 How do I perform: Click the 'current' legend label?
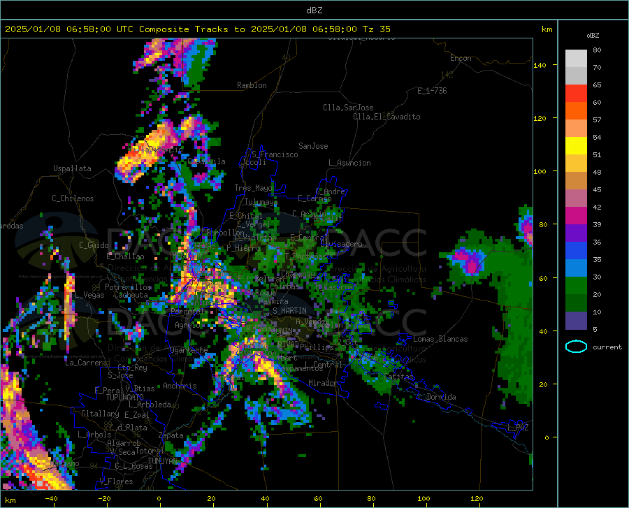[x=607, y=347]
